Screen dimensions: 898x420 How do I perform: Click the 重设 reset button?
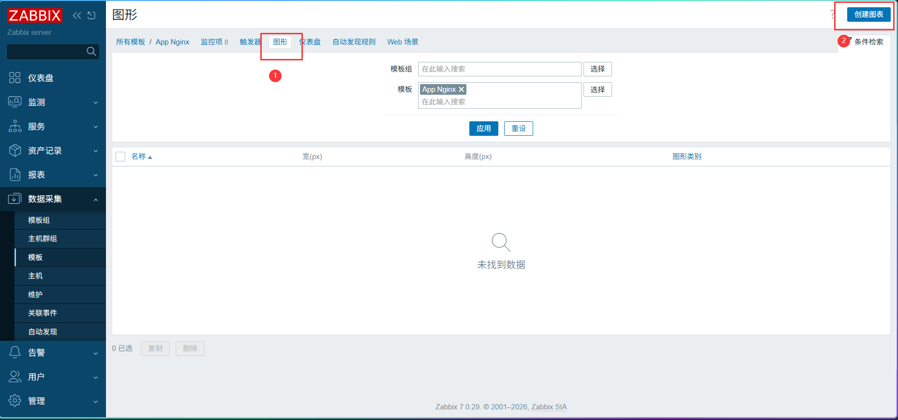(x=518, y=129)
